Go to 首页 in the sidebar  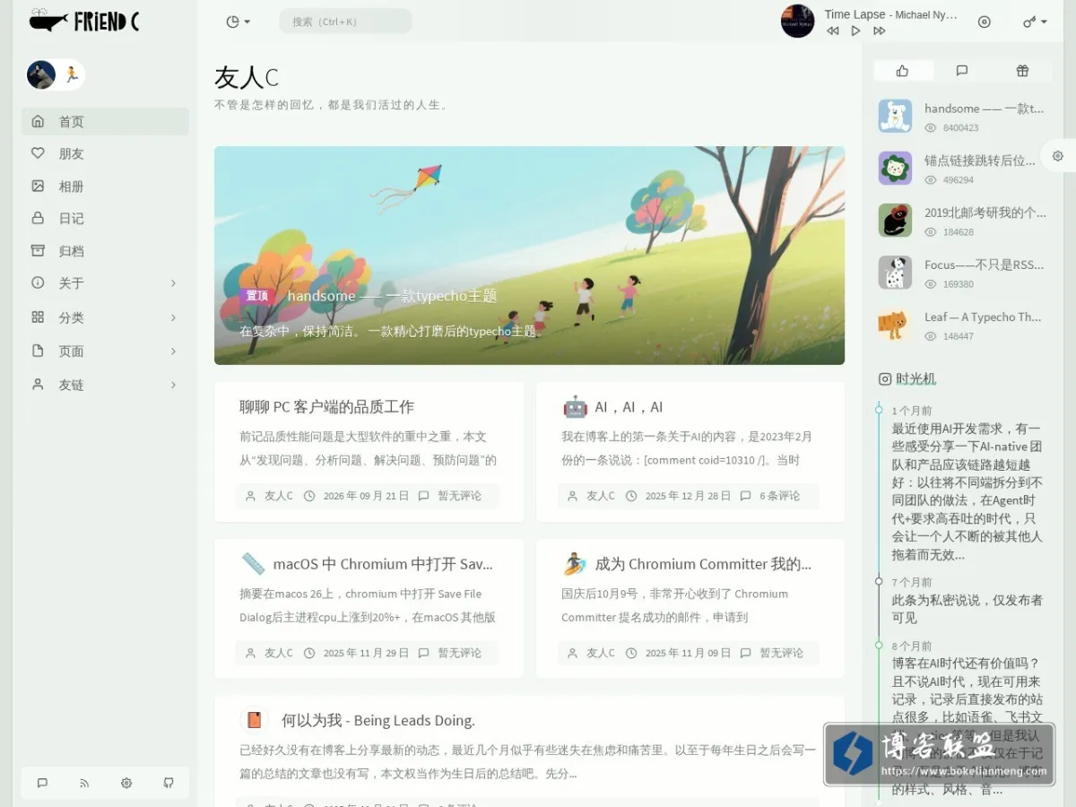coord(105,122)
